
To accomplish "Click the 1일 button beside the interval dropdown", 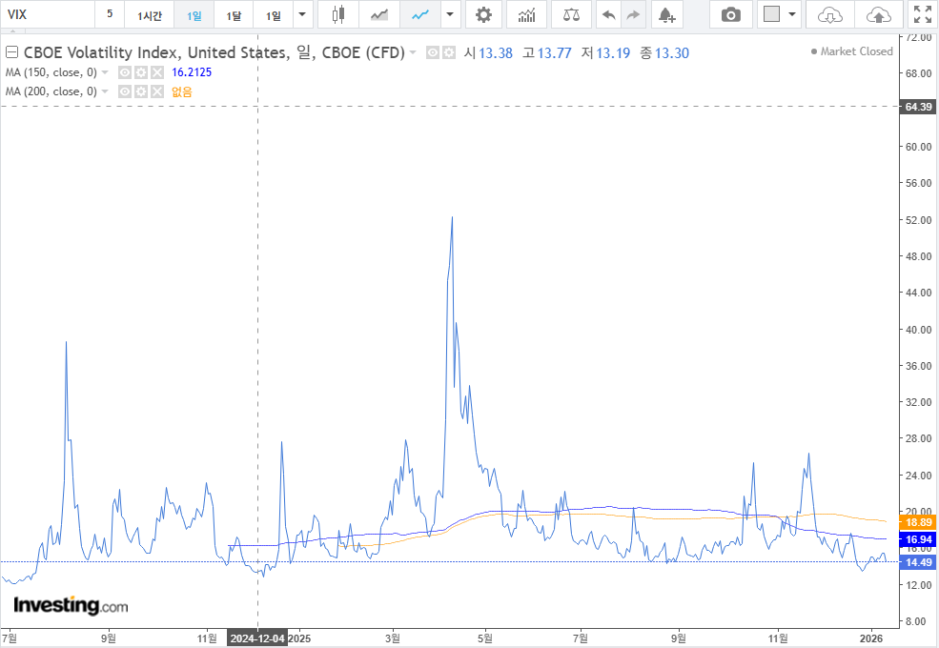I will pyautogui.click(x=273, y=14).
